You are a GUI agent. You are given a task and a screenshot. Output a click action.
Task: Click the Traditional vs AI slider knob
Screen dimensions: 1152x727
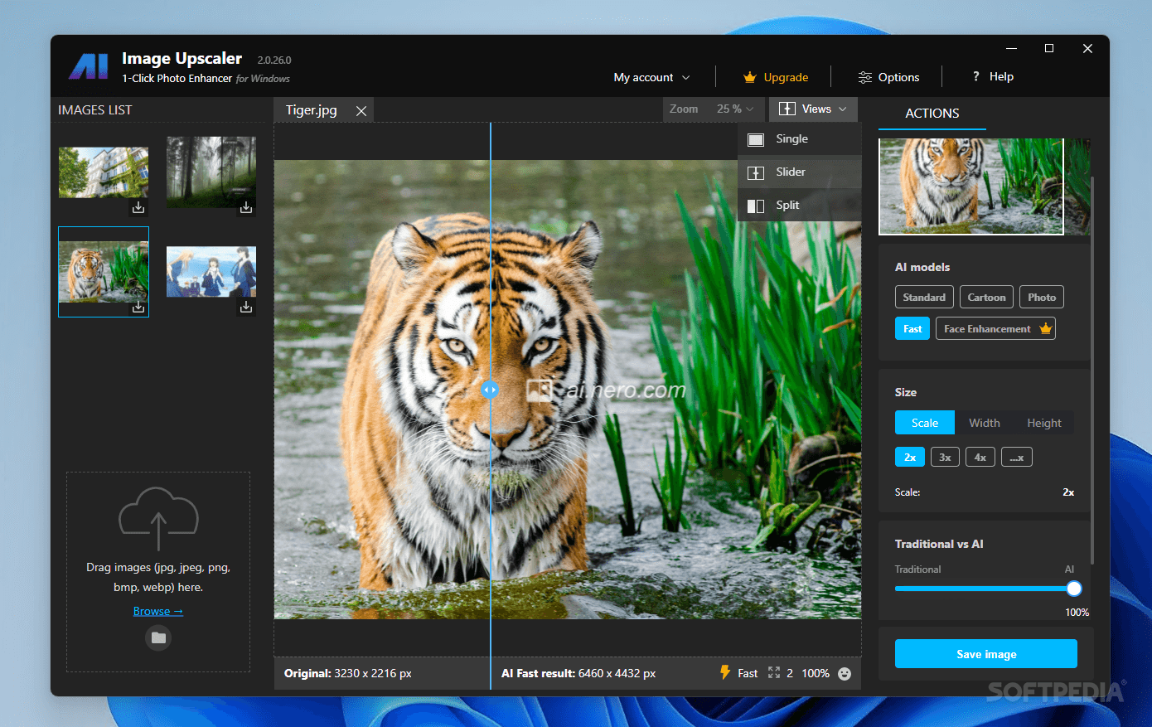1074,589
